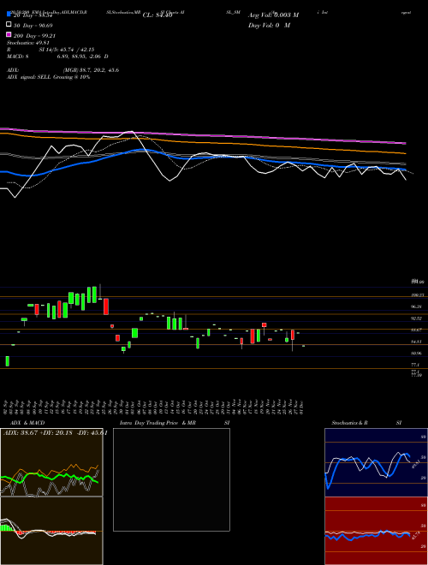428x565 pixels.
Task: Click the last candle on the chart
Action: [x=303, y=346]
